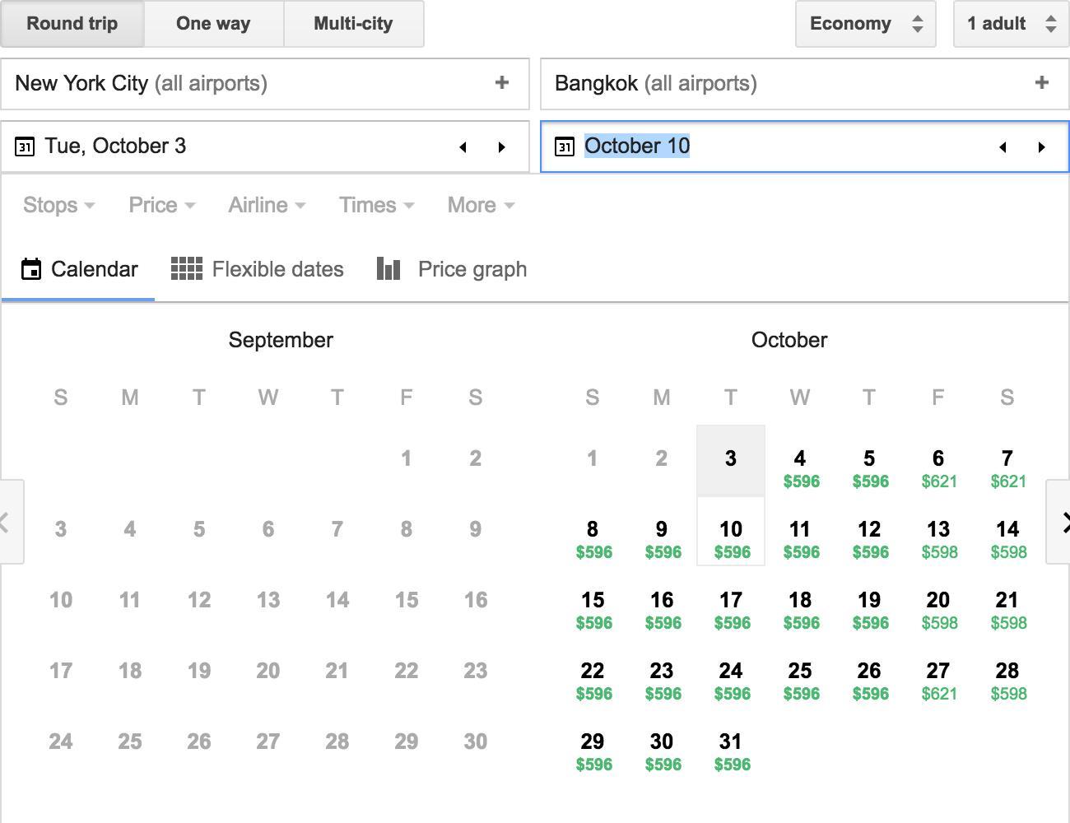This screenshot has width=1070, height=823.
Task: Select October 7 for $621
Action: coord(1007,468)
